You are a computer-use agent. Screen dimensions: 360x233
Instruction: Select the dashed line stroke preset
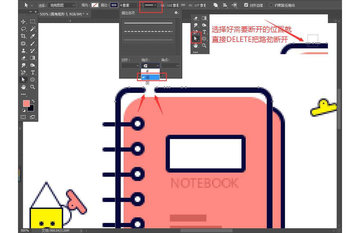(x=148, y=31)
